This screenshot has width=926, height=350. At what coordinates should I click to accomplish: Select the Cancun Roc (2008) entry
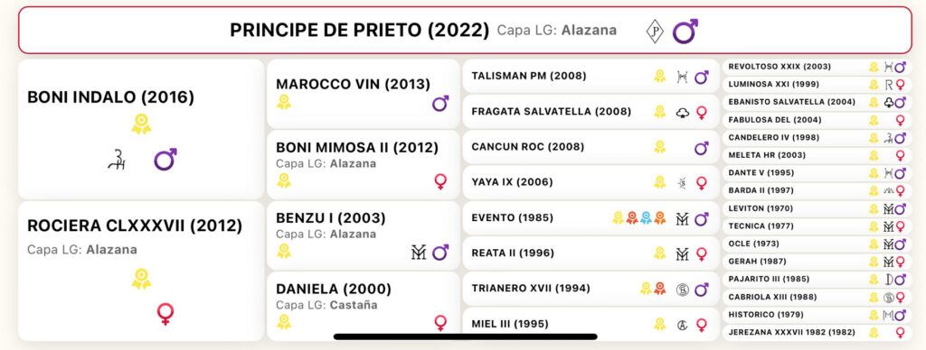coord(591,147)
